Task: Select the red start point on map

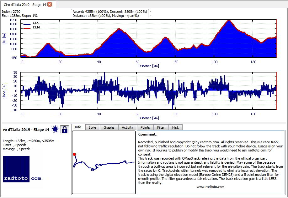Action: (74, 154)
